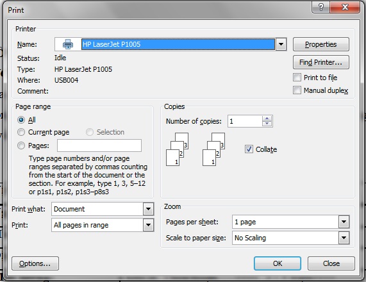The width and height of the screenshot is (366, 282).
Task: Select the All page range option
Action: (21, 120)
